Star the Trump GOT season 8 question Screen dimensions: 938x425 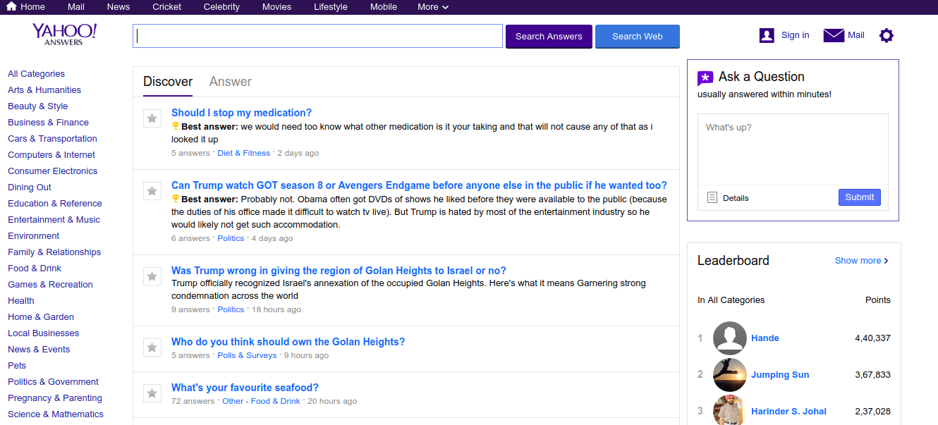click(x=152, y=190)
